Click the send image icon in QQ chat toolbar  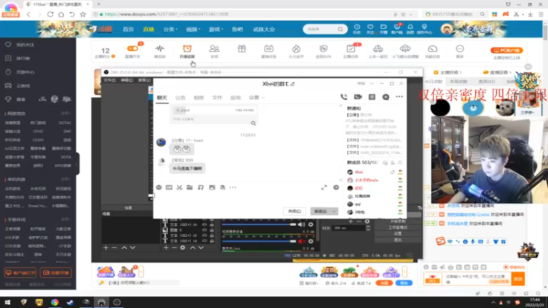click(212, 188)
